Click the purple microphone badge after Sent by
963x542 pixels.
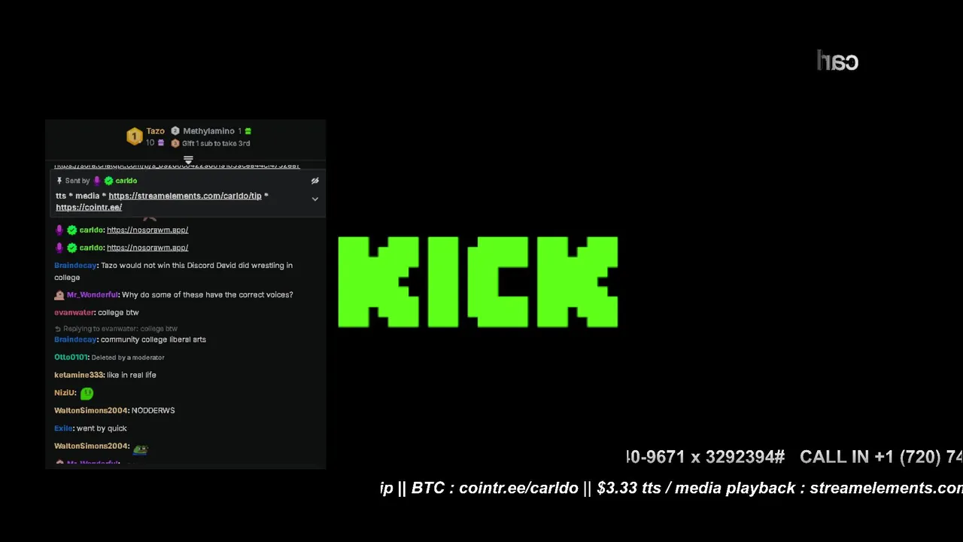pyautogui.click(x=96, y=181)
